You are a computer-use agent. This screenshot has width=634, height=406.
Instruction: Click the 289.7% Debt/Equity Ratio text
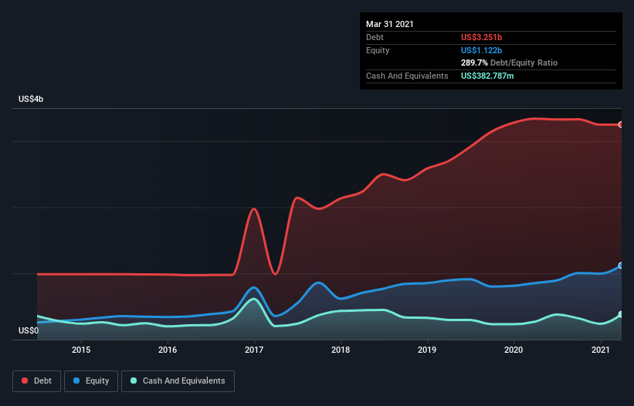click(x=509, y=63)
